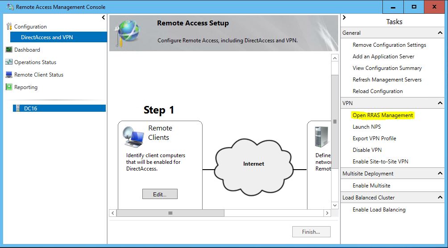Click Enable Multisite
The height and width of the screenshot is (248, 448).
(x=371, y=186)
